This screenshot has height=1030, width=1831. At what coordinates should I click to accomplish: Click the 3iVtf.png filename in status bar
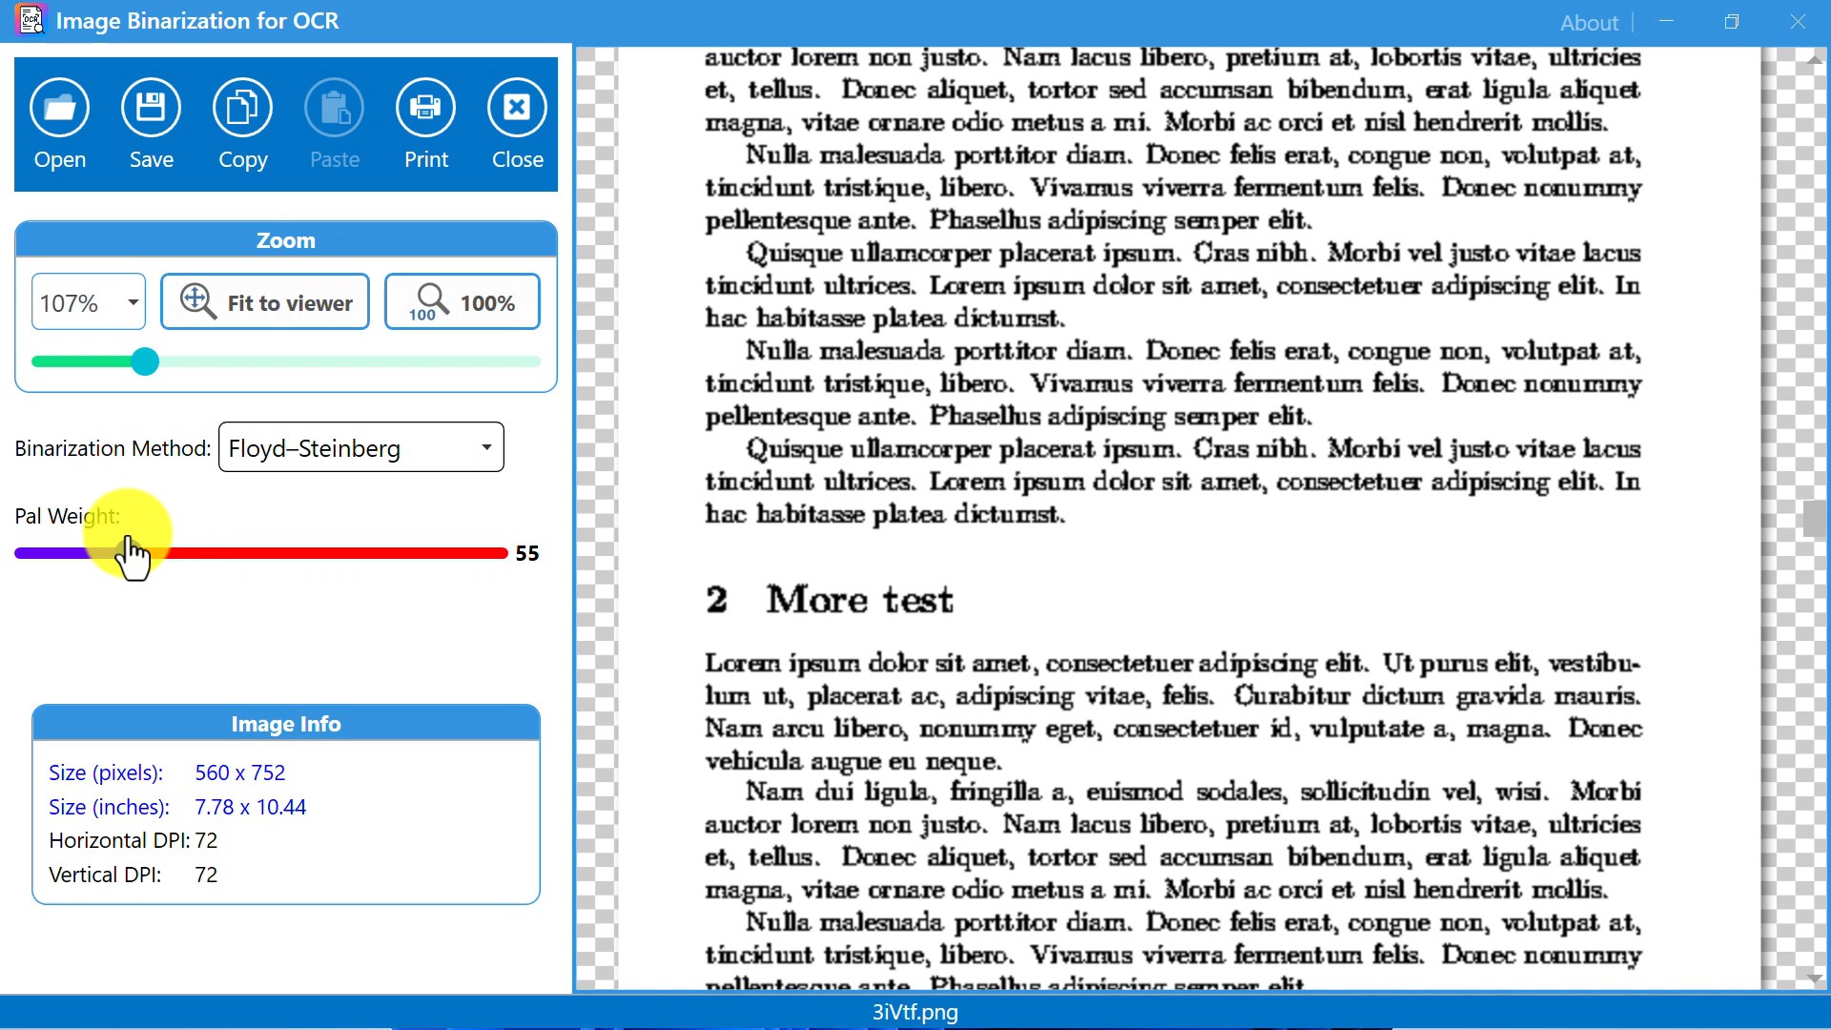coord(915,1012)
